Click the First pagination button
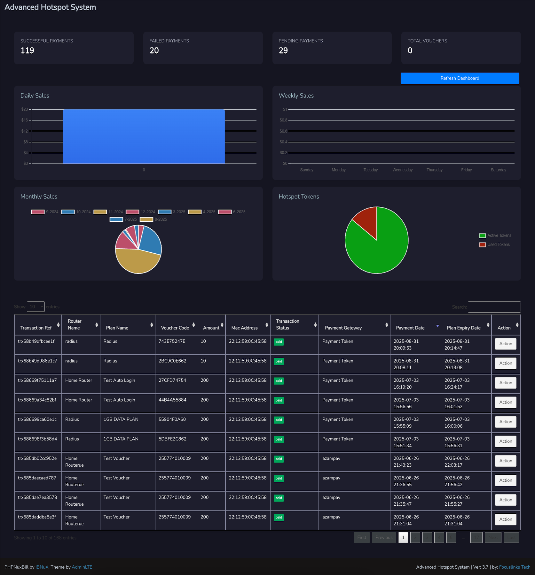535x575 pixels. 362,537
